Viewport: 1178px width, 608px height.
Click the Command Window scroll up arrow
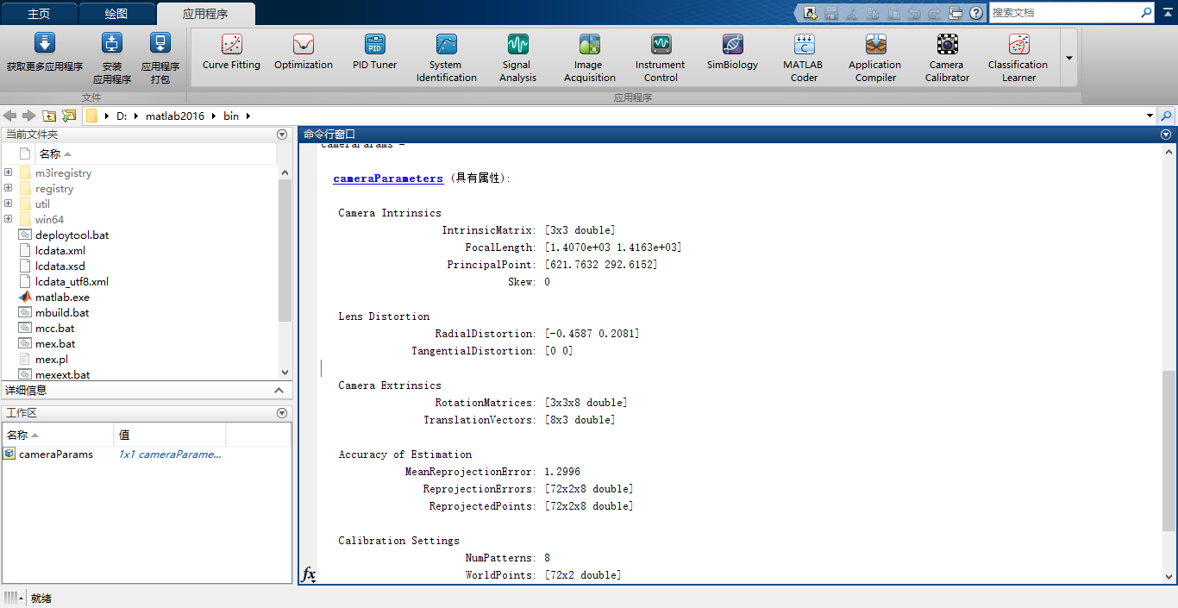pos(1169,151)
